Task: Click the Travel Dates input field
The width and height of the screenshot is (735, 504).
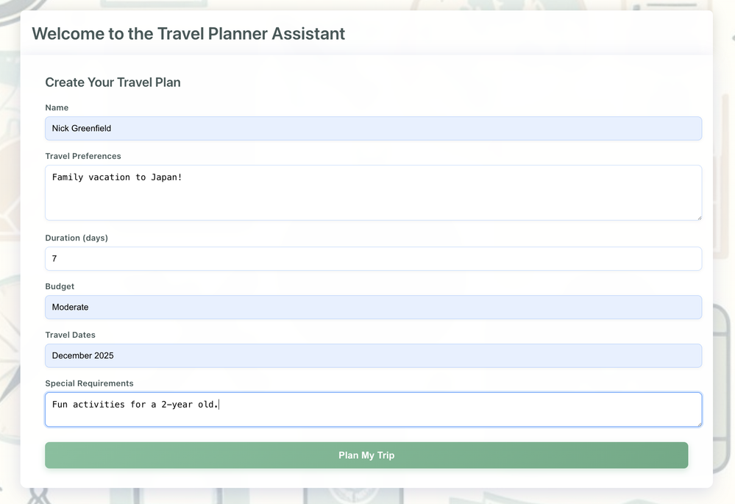Action: (x=373, y=356)
